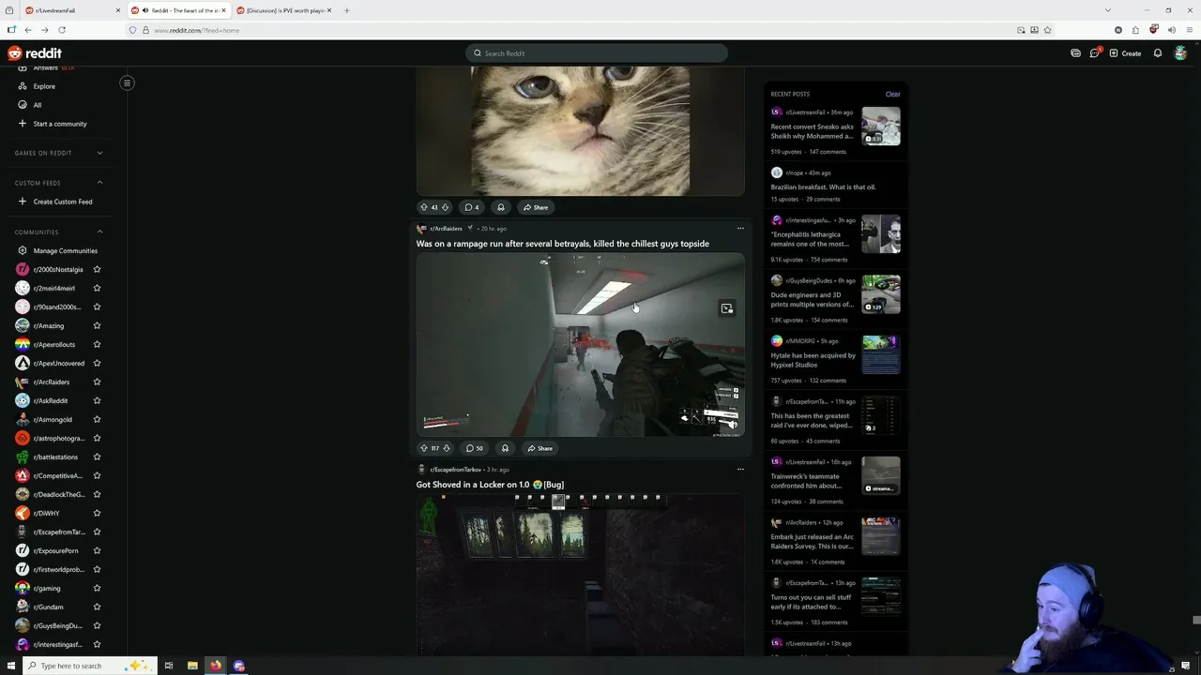Viewport: 1201px width, 675px height.
Task: Open the Windows Start menu
Action: [x=10, y=666]
